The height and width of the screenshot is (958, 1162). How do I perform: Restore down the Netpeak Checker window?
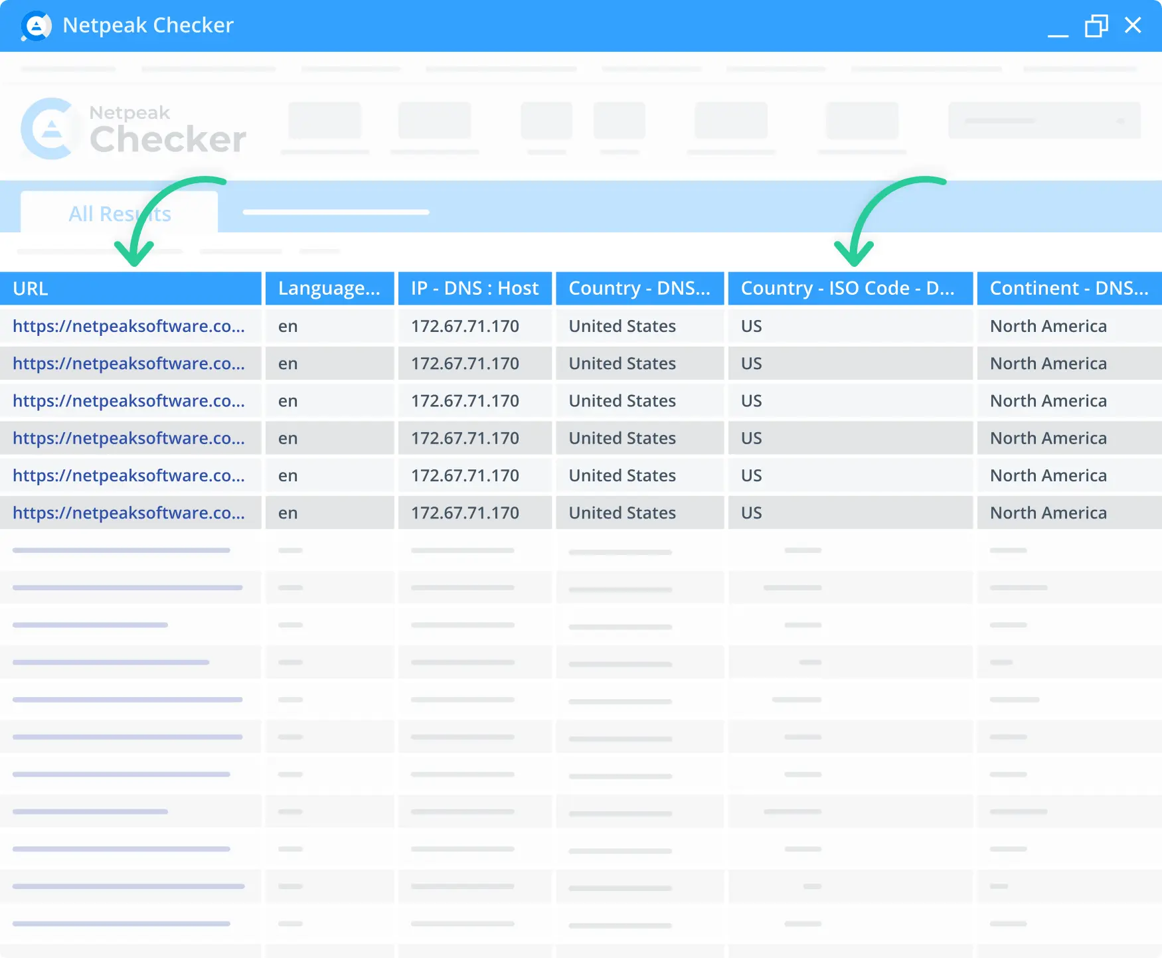(x=1096, y=26)
